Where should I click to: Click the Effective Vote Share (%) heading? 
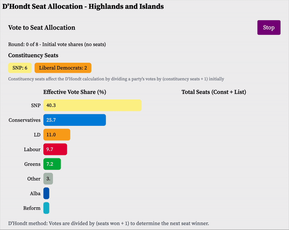click(74, 92)
